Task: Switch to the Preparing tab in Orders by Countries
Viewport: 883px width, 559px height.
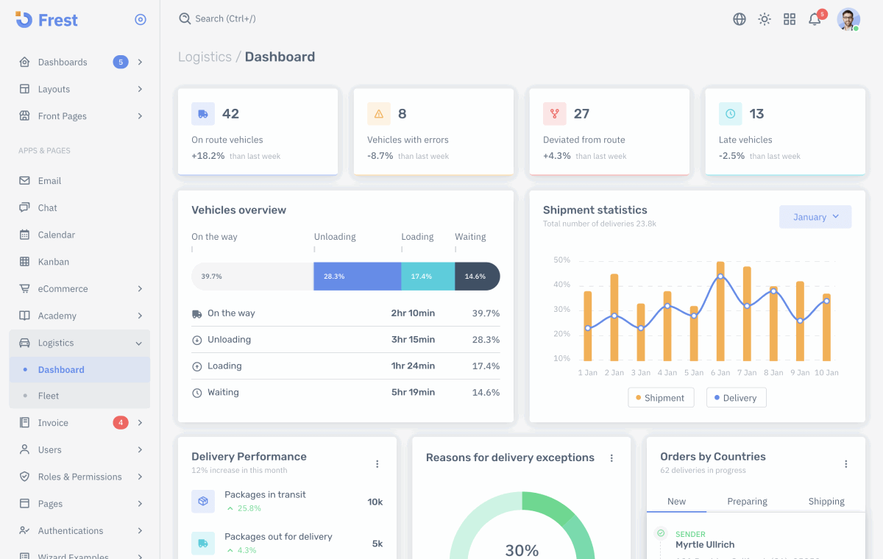Action: pos(747,501)
